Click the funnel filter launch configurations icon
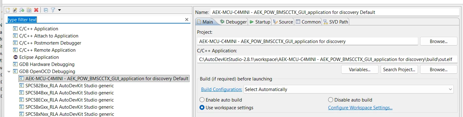Screen dimensions: 463x117 click(53, 10)
